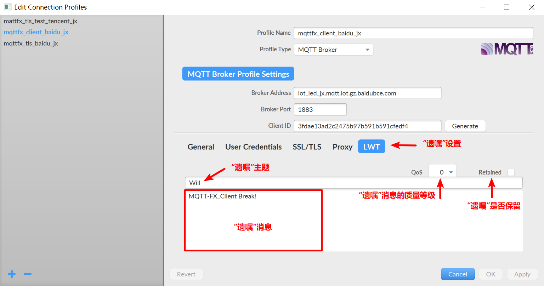Click the MQTT.org logo

click(x=507, y=49)
